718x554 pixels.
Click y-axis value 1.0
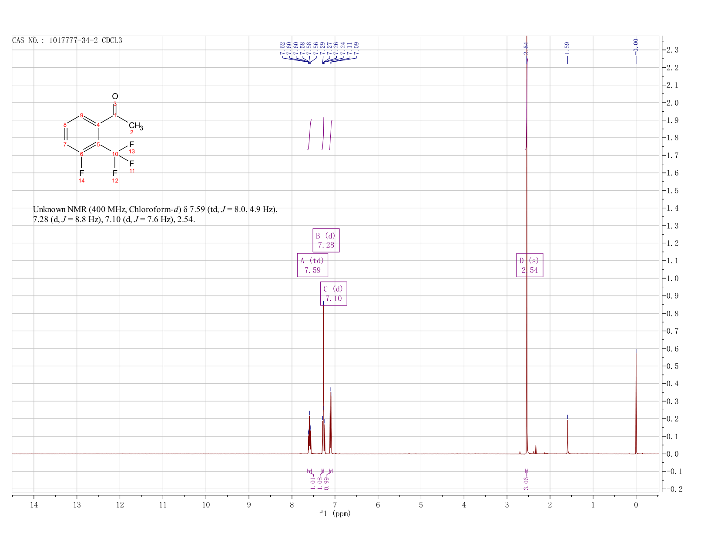tap(672, 278)
